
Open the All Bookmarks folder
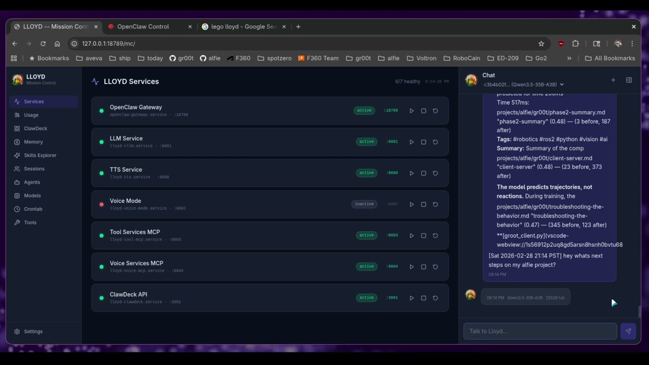click(x=610, y=58)
